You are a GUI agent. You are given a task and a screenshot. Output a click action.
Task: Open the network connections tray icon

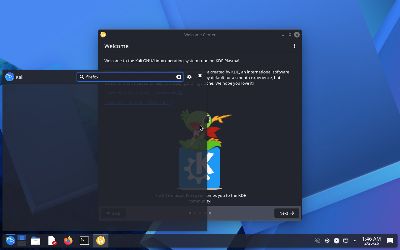pyautogui.click(x=346, y=241)
